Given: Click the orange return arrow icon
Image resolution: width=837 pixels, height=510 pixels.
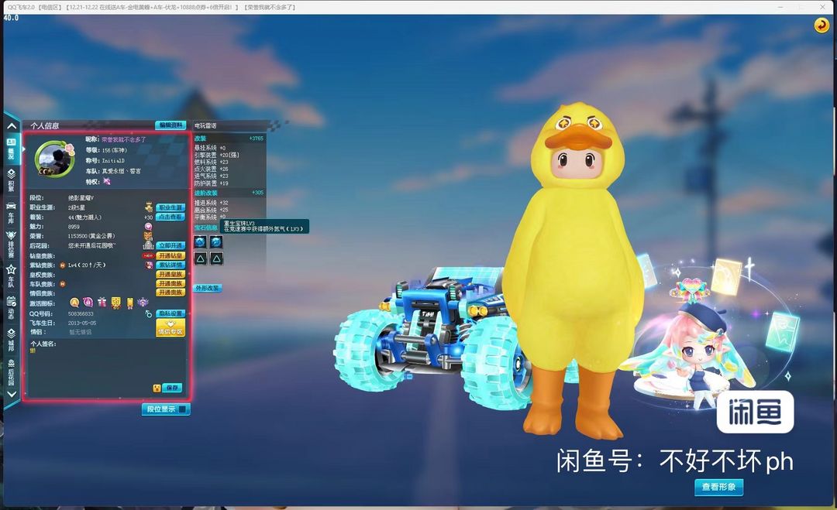Looking at the screenshot, I should (821, 25).
